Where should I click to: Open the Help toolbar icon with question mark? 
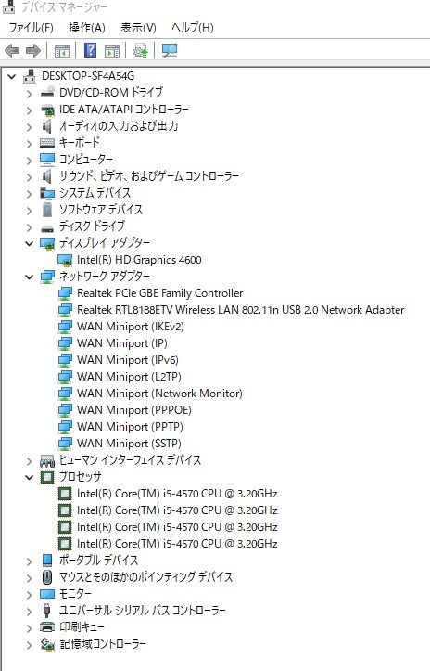(x=90, y=50)
